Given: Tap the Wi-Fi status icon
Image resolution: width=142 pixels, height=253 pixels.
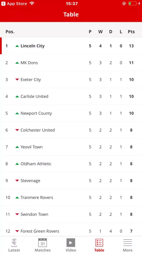Looking at the screenshot, I should point(32,4).
